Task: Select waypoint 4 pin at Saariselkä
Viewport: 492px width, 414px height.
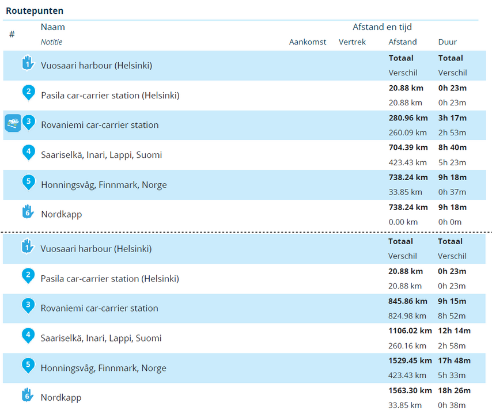Action: (x=28, y=151)
